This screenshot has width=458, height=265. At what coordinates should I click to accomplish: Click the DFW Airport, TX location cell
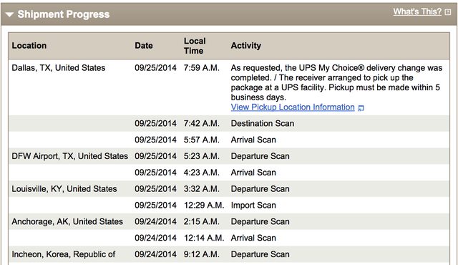(70, 156)
